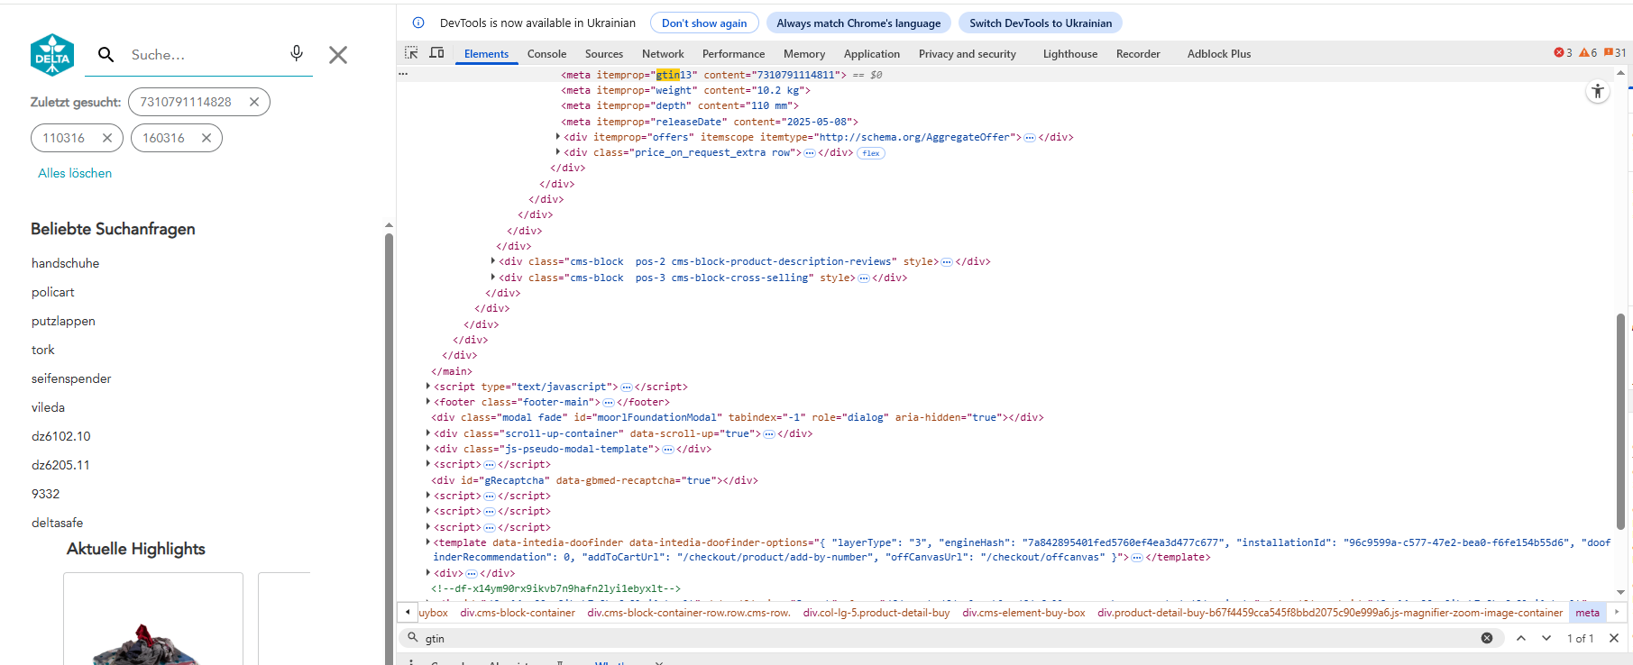Go to the next search result arrow
The height and width of the screenshot is (665, 1633).
1546,638
